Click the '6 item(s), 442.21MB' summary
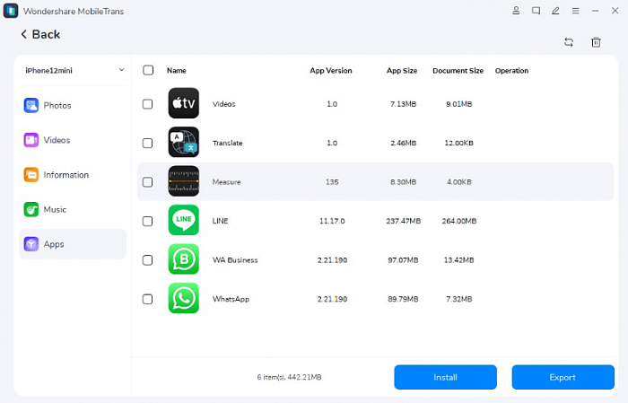Image resolution: width=628 pixels, height=403 pixels. click(289, 377)
